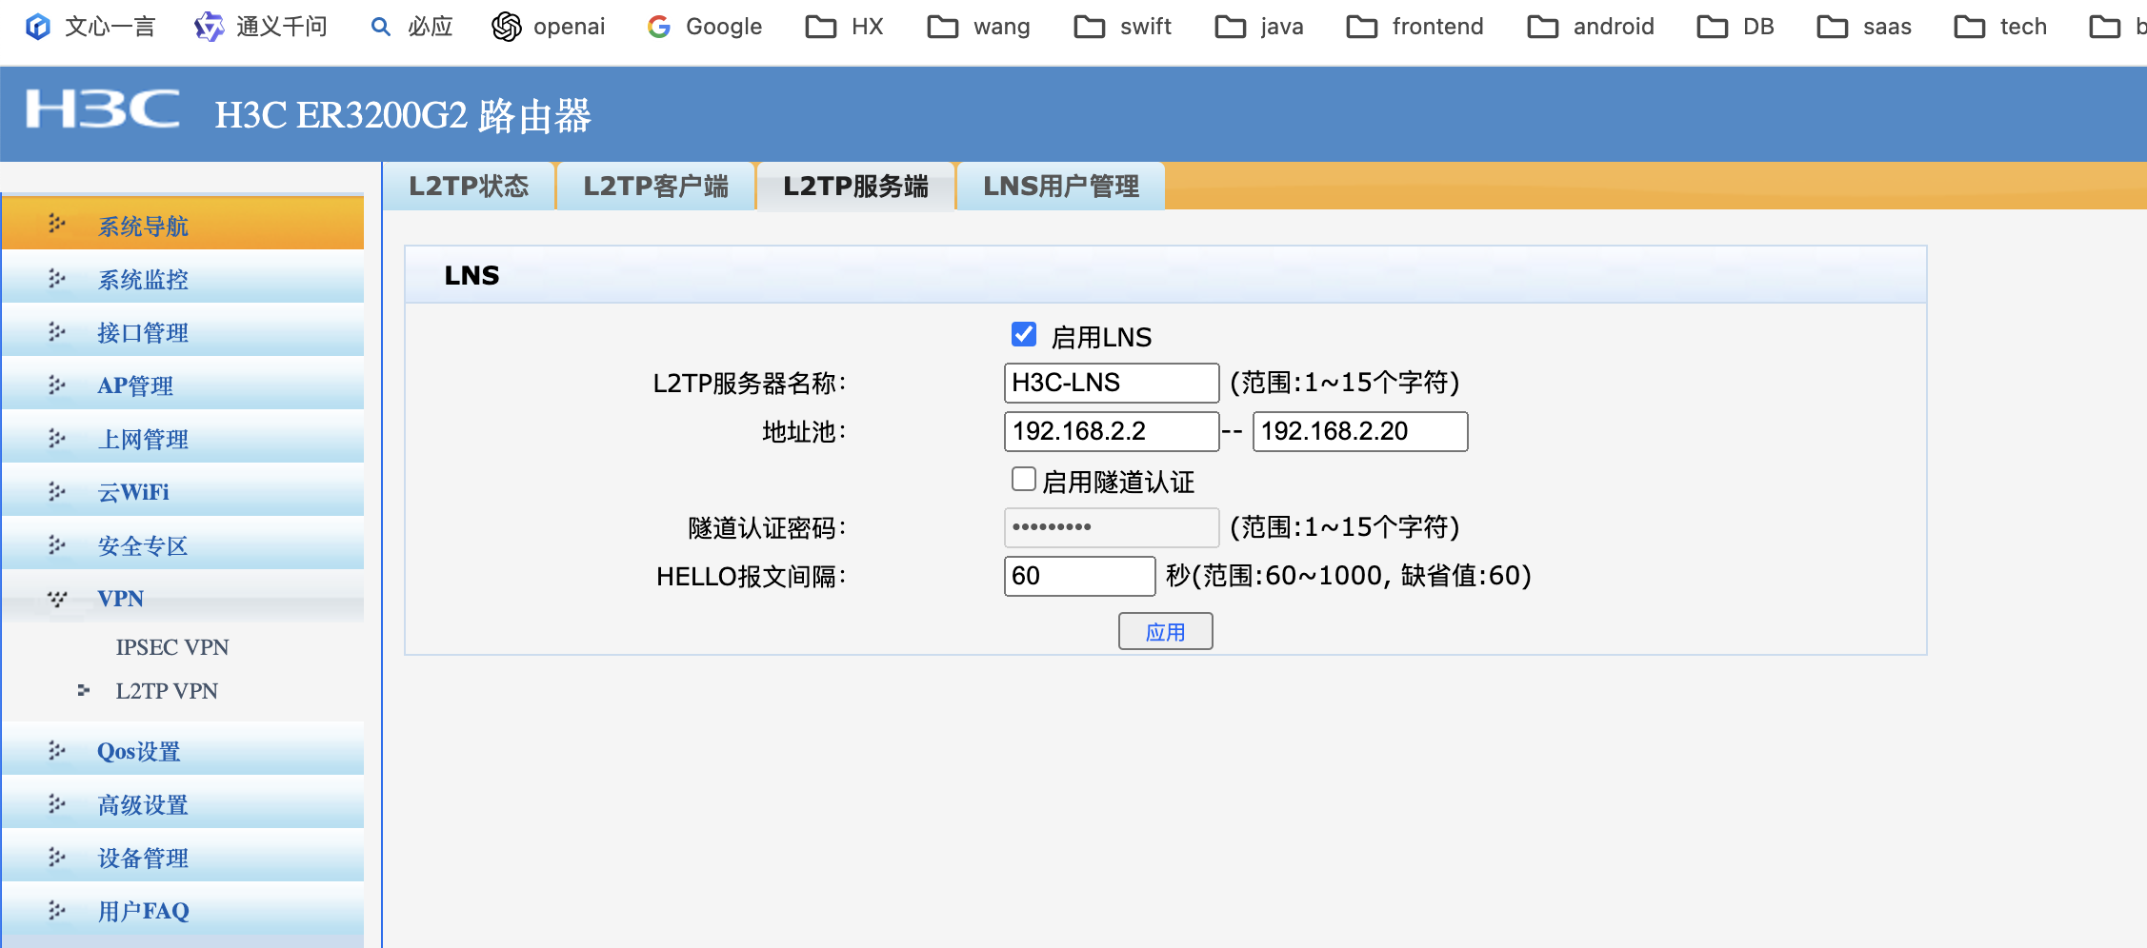The image size is (2147, 948).
Task: Open the 文心一言 bookmark icon
Action: (38, 27)
